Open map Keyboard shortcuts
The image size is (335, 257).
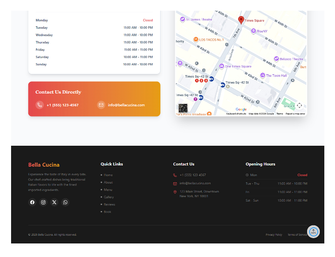click(236, 114)
